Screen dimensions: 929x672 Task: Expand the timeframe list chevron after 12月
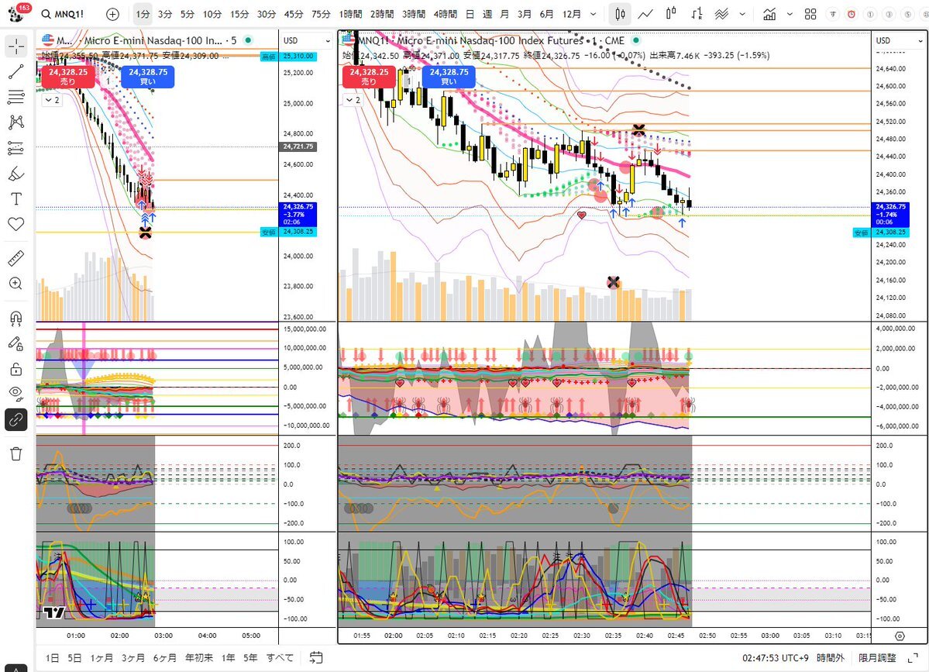[594, 14]
